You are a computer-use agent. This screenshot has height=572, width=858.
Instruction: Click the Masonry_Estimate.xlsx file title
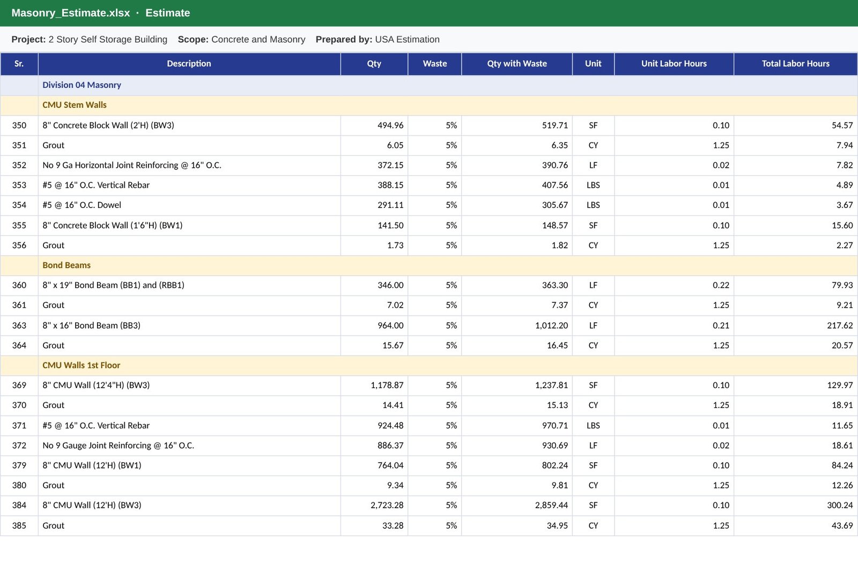71,13
